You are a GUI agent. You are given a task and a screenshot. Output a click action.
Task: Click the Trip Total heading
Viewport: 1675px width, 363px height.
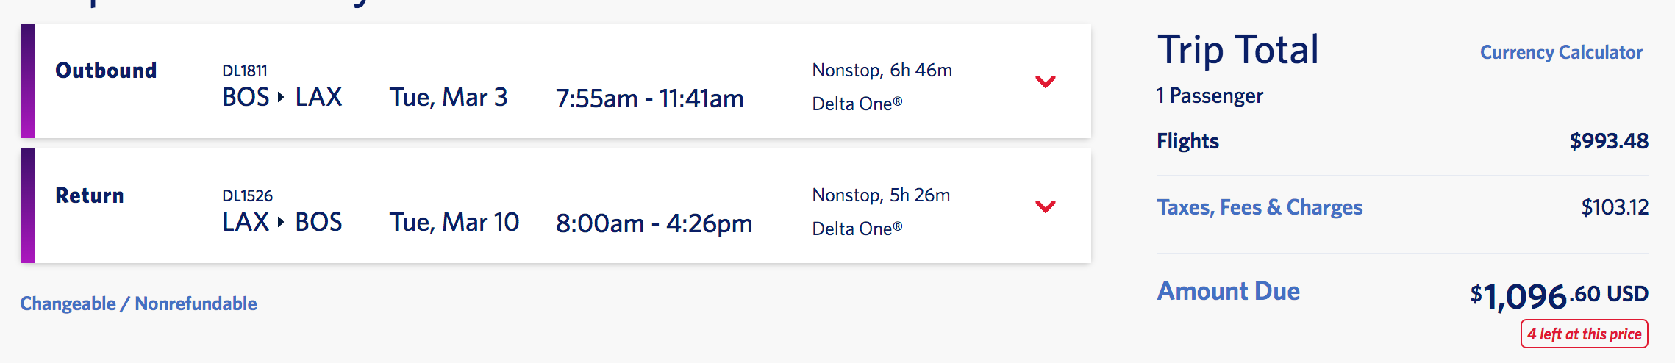(1237, 50)
